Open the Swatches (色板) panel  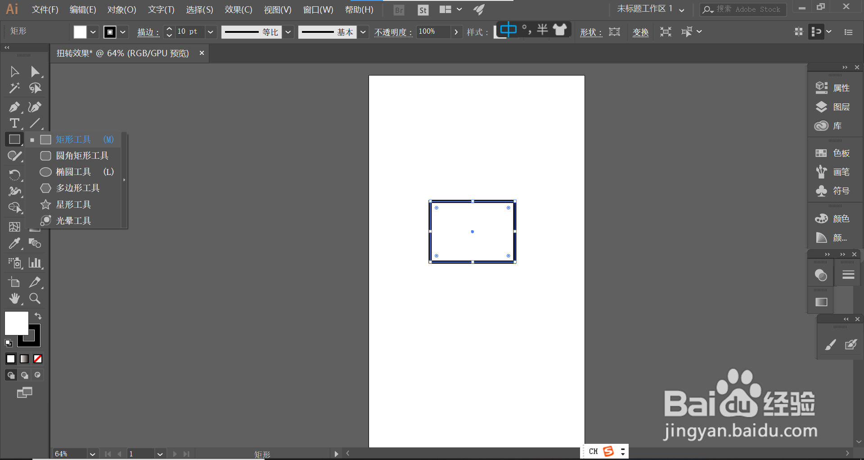pos(832,153)
